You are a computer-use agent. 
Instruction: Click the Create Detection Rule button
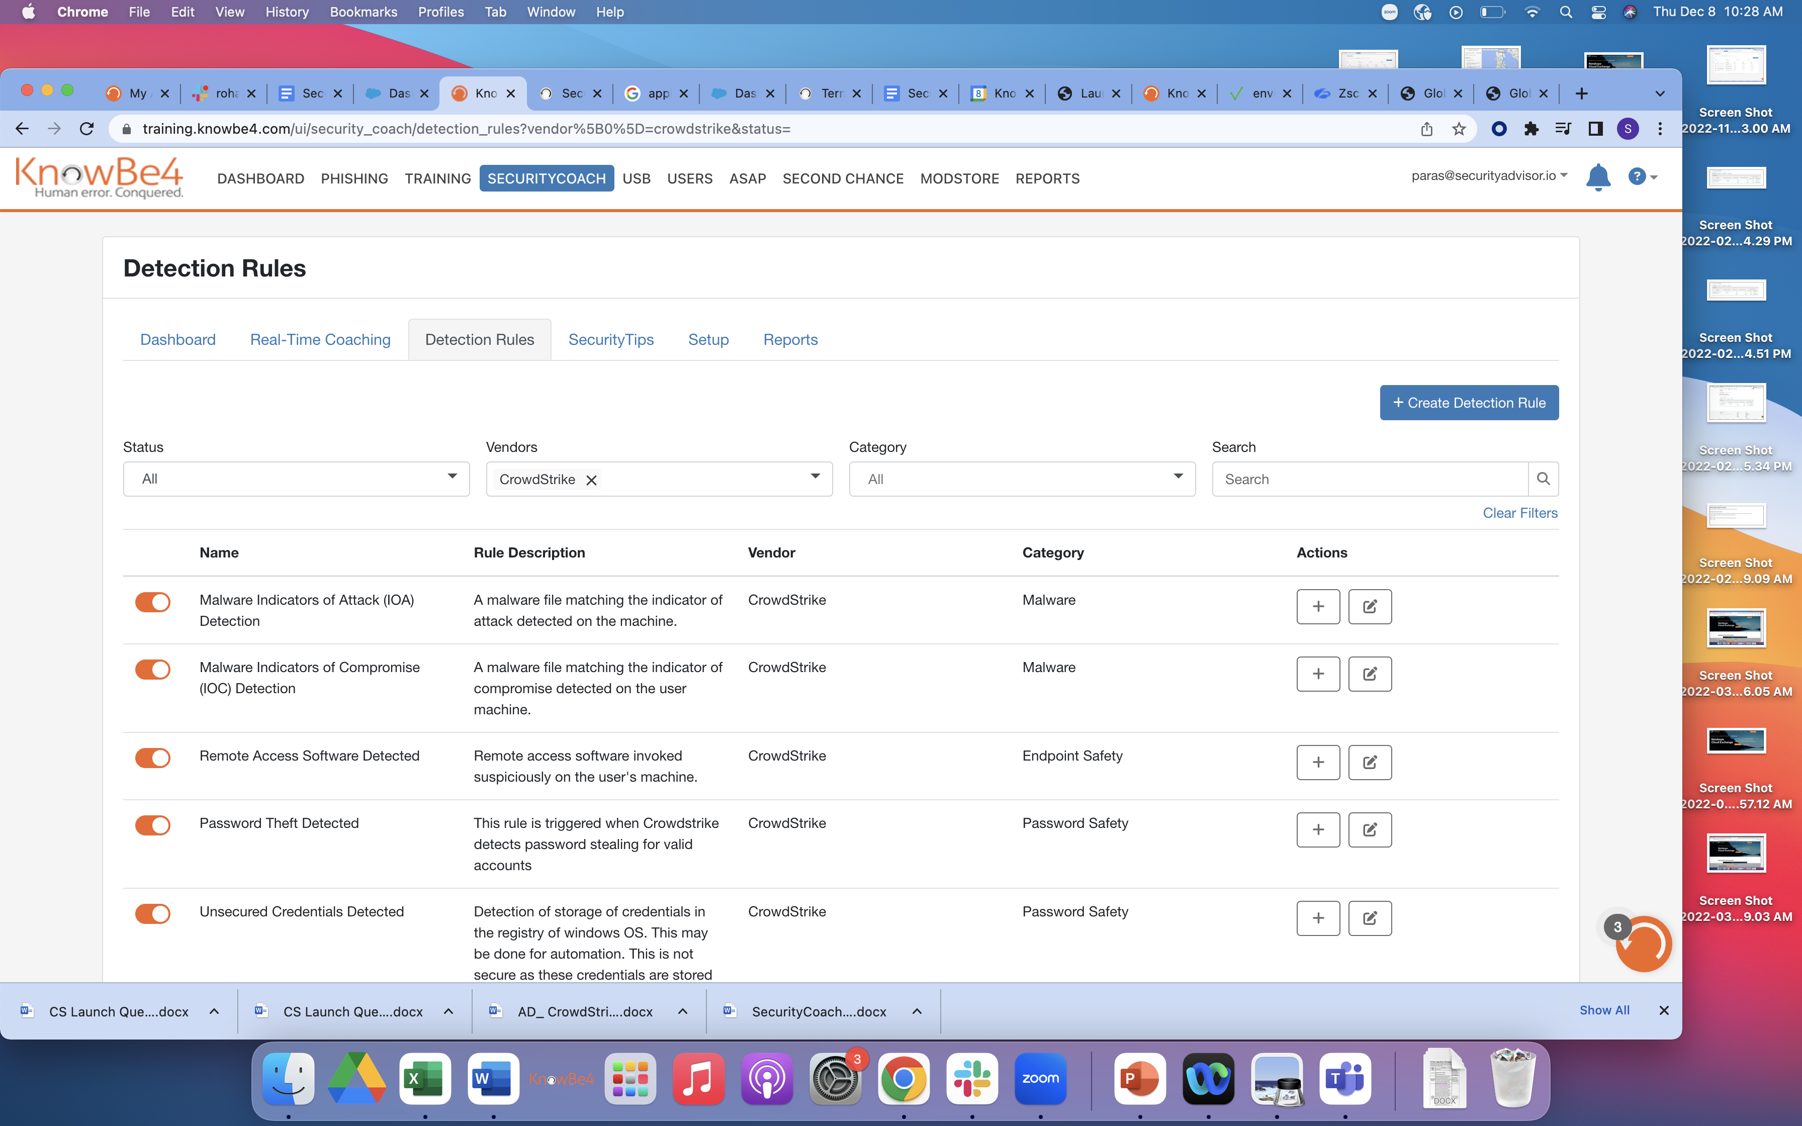[x=1469, y=403]
